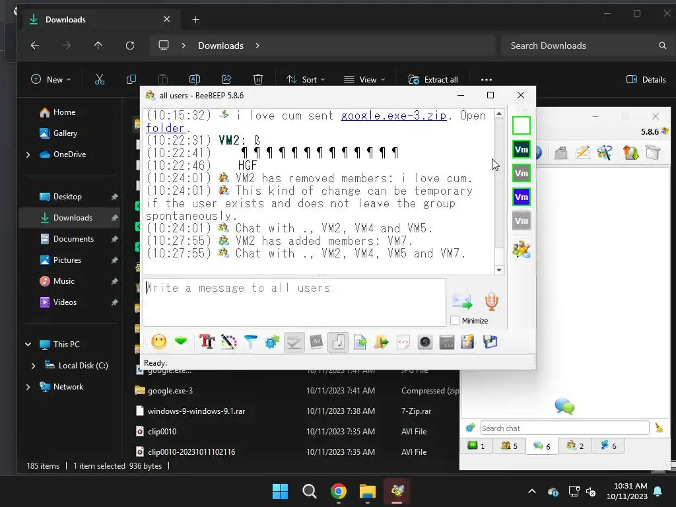Switch to last tab showing 6 in BeeBEEP

coord(608,446)
